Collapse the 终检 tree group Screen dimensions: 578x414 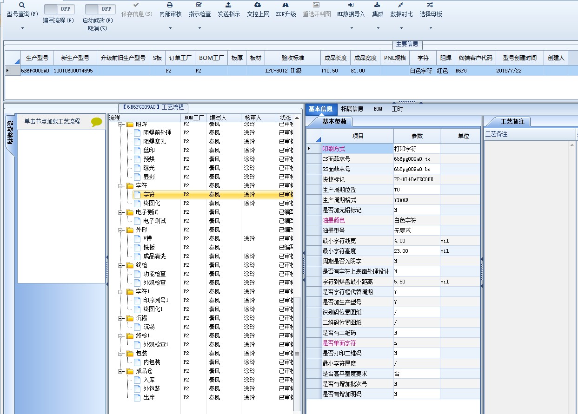(x=120, y=265)
